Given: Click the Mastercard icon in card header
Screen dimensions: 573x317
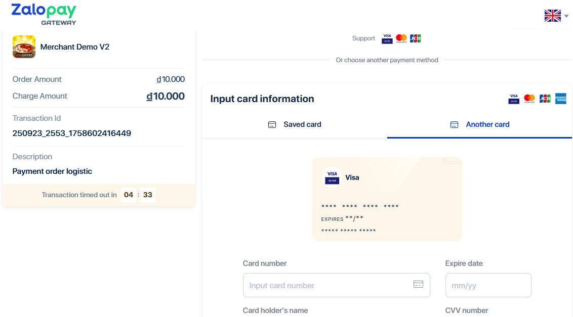Looking at the screenshot, I should pos(529,99).
